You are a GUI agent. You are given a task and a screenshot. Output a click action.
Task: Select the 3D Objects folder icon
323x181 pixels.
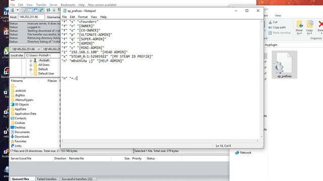[x=12, y=105]
